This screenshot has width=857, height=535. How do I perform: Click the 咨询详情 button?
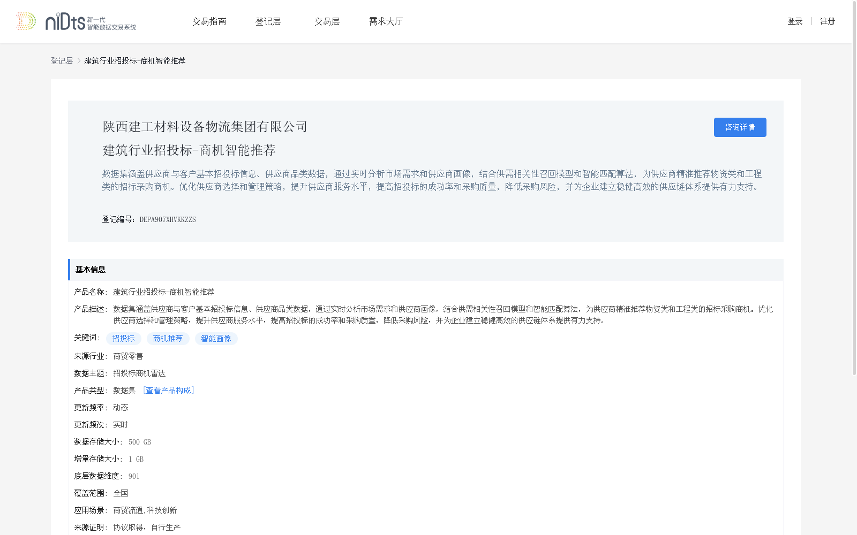[740, 127]
